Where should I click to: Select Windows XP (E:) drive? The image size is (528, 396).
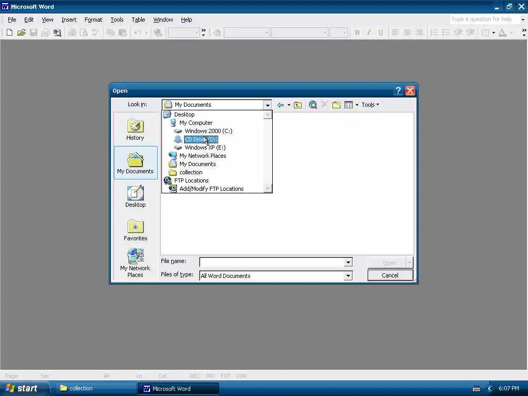205,147
